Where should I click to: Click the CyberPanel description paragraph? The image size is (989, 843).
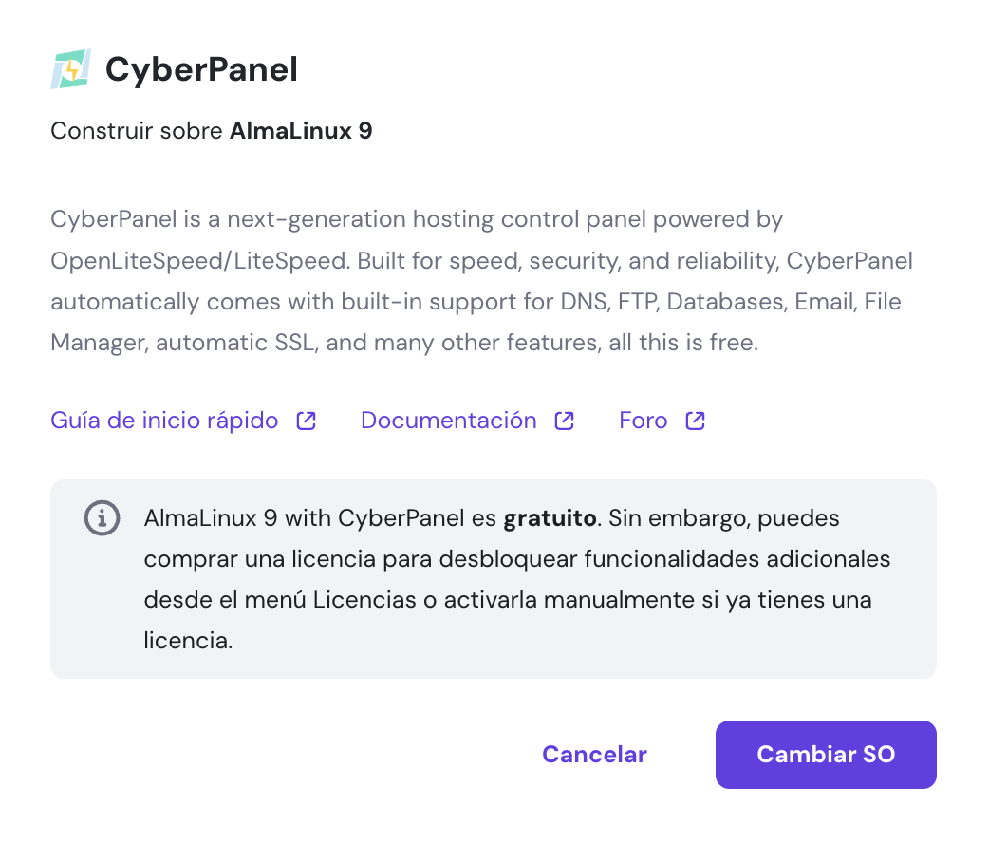tap(475, 280)
